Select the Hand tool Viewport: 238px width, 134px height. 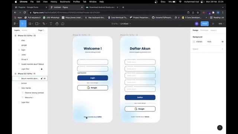coord(57,24)
